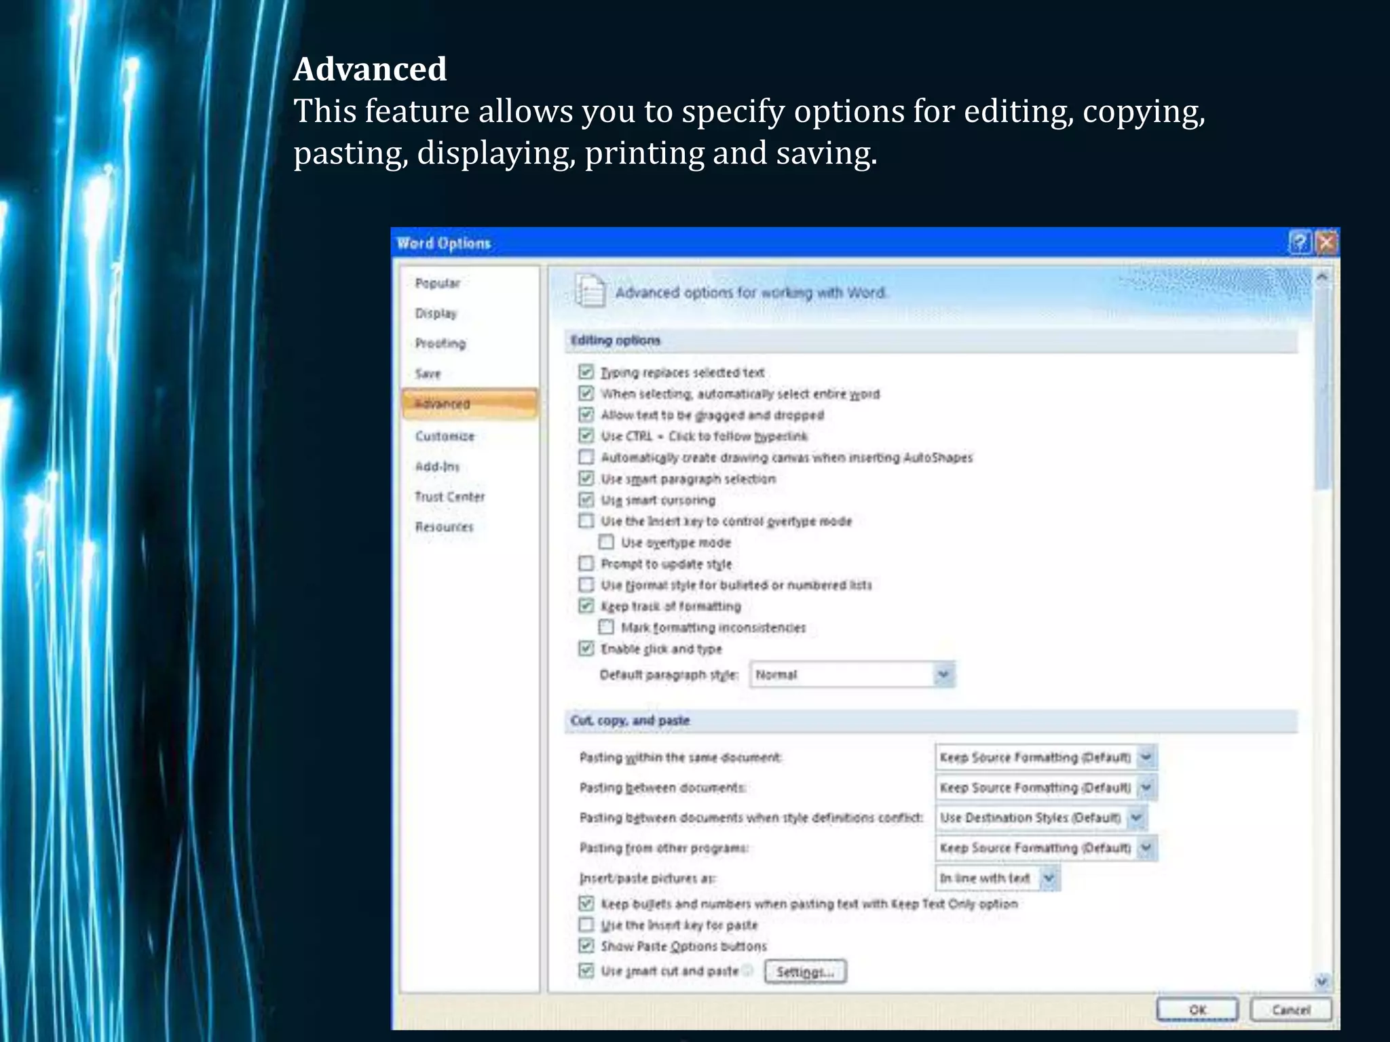
Task: Toggle Typing replaces selected text
Action: [x=586, y=372]
